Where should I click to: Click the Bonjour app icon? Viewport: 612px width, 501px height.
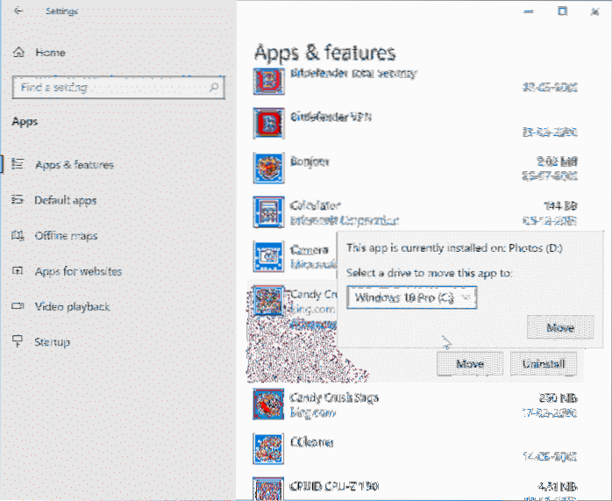click(x=267, y=166)
